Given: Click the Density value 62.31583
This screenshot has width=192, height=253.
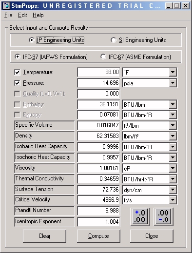Looking at the screenshot, I should [x=98, y=136].
